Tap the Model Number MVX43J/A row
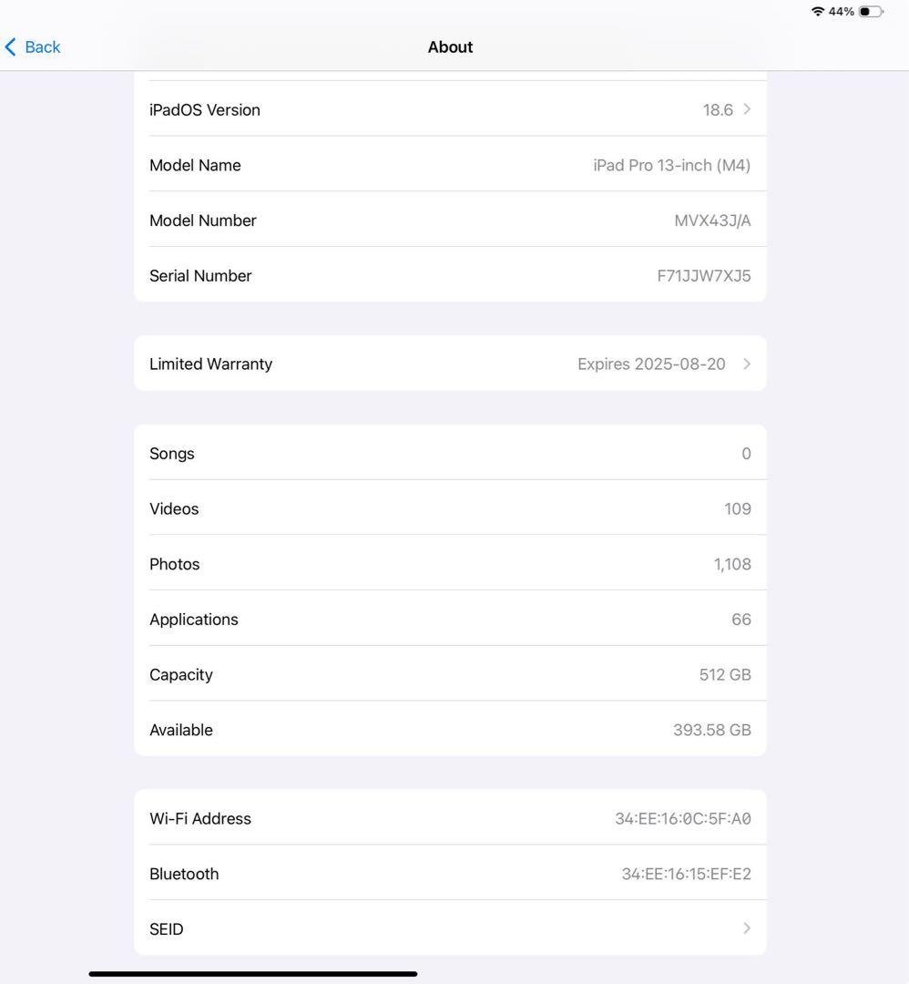Viewport: 909px width, 984px height. pyautogui.click(x=450, y=220)
